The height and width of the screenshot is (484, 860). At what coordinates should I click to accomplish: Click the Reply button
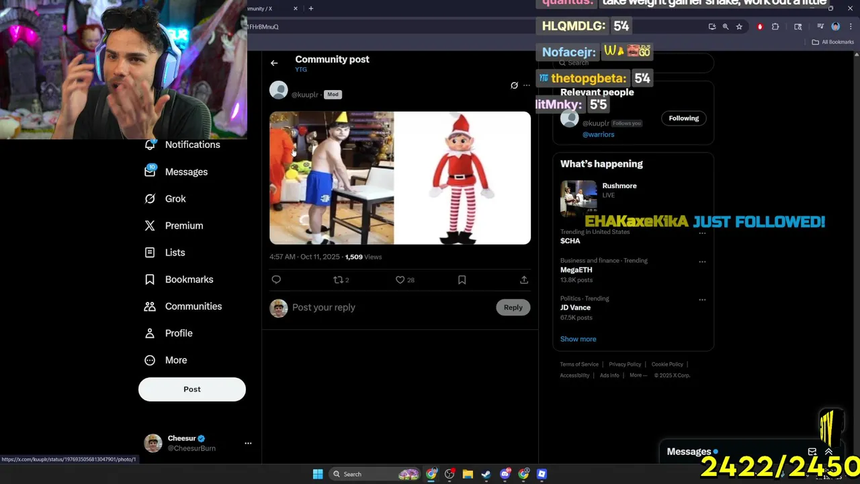pyautogui.click(x=513, y=307)
